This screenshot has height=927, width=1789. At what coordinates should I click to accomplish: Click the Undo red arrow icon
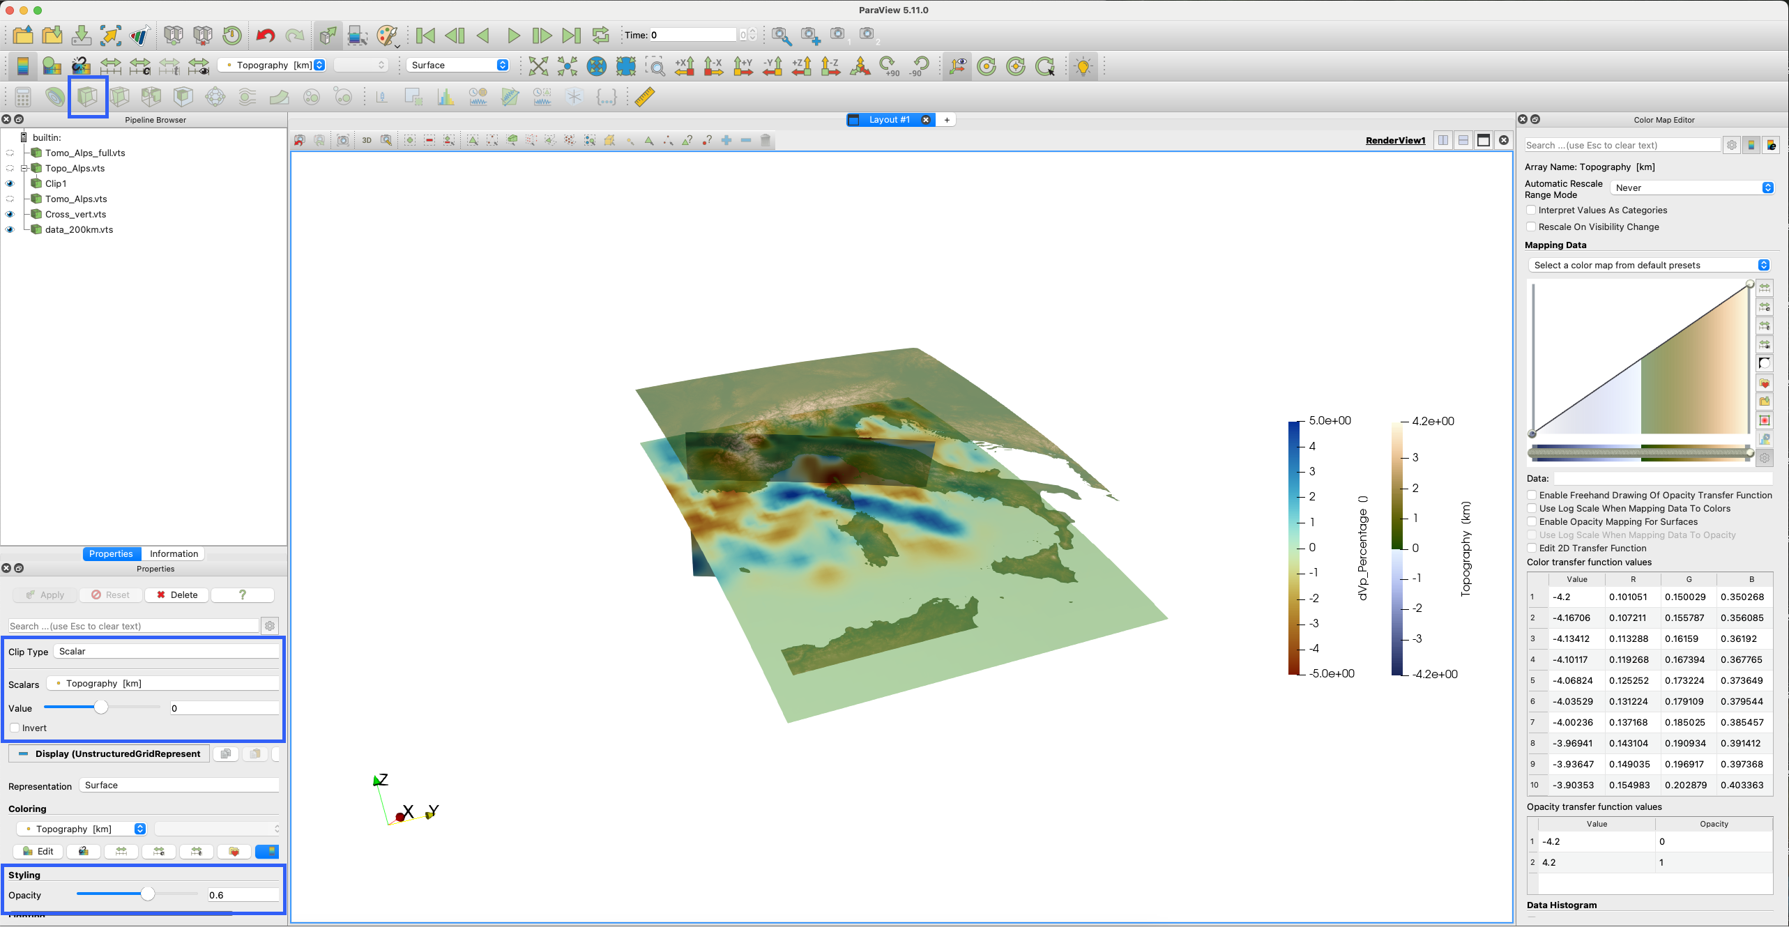coord(266,35)
